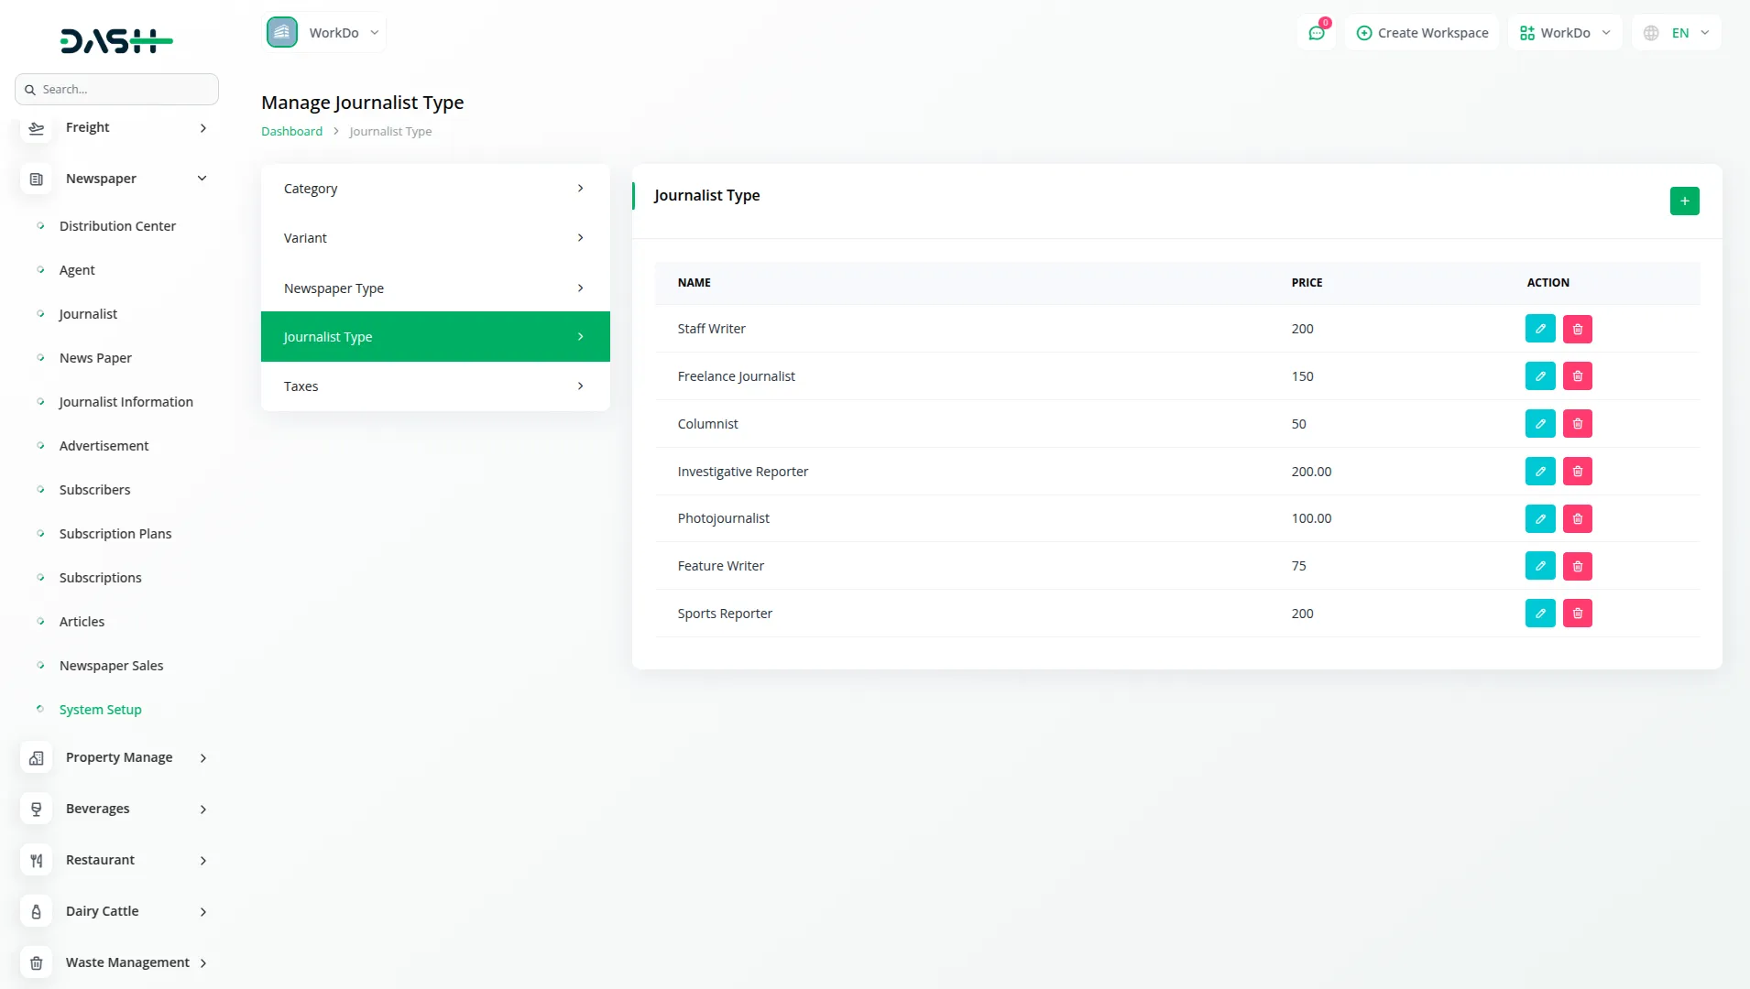
Task: Select the Taxes setup tab
Action: pyautogui.click(x=435, y=386)
